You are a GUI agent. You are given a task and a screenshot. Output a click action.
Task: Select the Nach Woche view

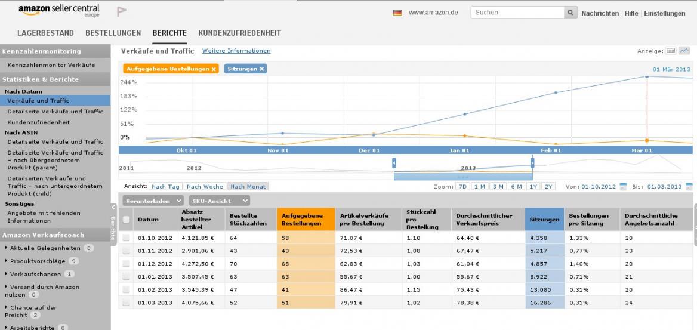point(205,186)
